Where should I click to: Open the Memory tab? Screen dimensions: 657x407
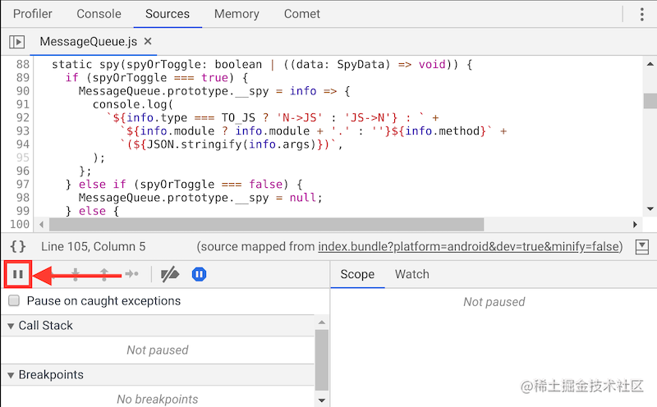[x=237, y=14]
